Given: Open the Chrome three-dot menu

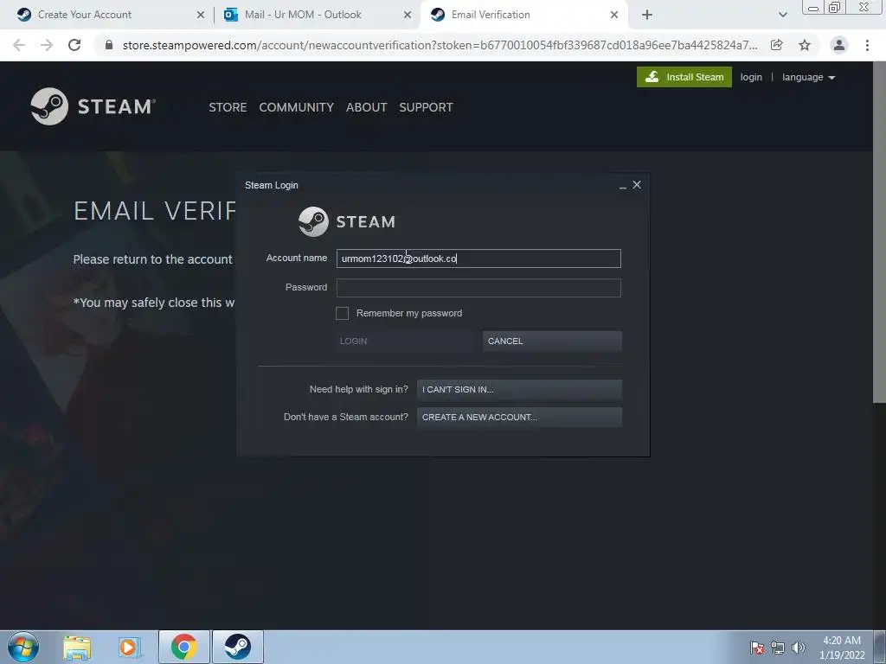Looking at the screenshot, I should click(x=867, y=45).
